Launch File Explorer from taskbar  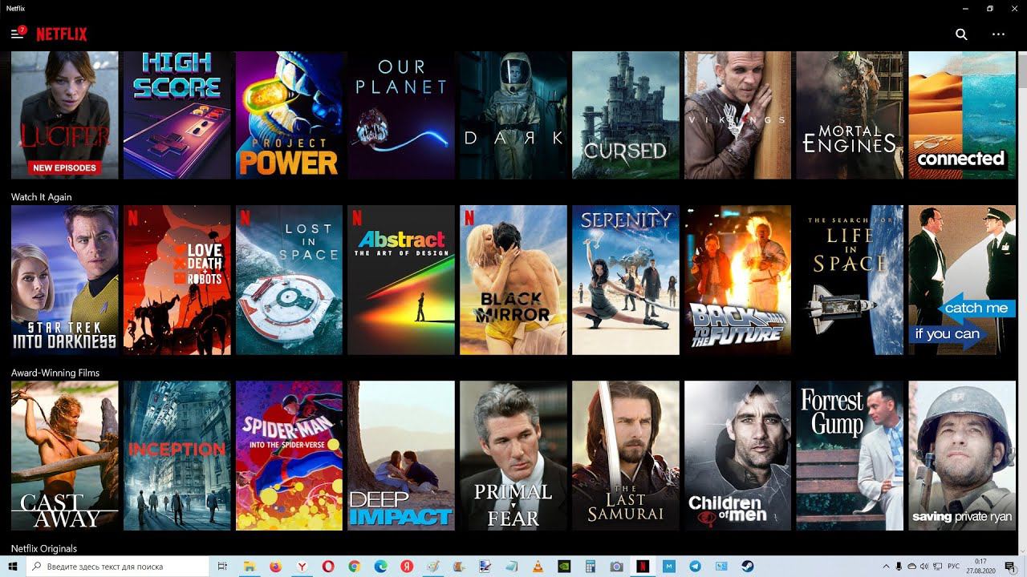coord(250,566)
